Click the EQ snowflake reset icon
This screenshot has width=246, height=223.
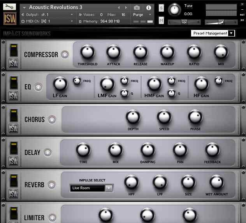point(38,87)
